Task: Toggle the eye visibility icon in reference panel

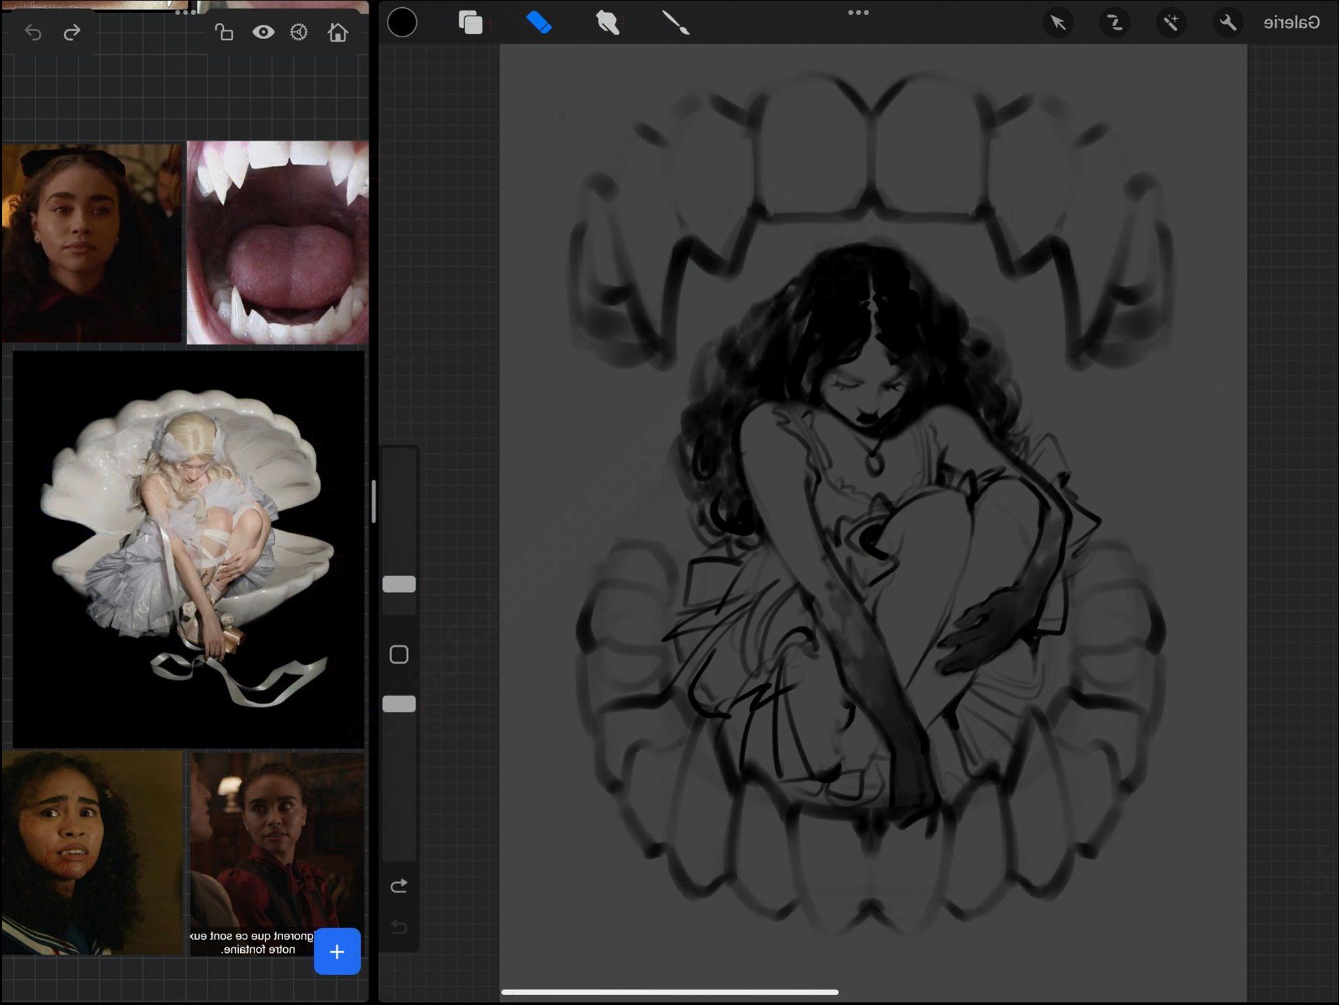Action: click(x=264, y=32)
